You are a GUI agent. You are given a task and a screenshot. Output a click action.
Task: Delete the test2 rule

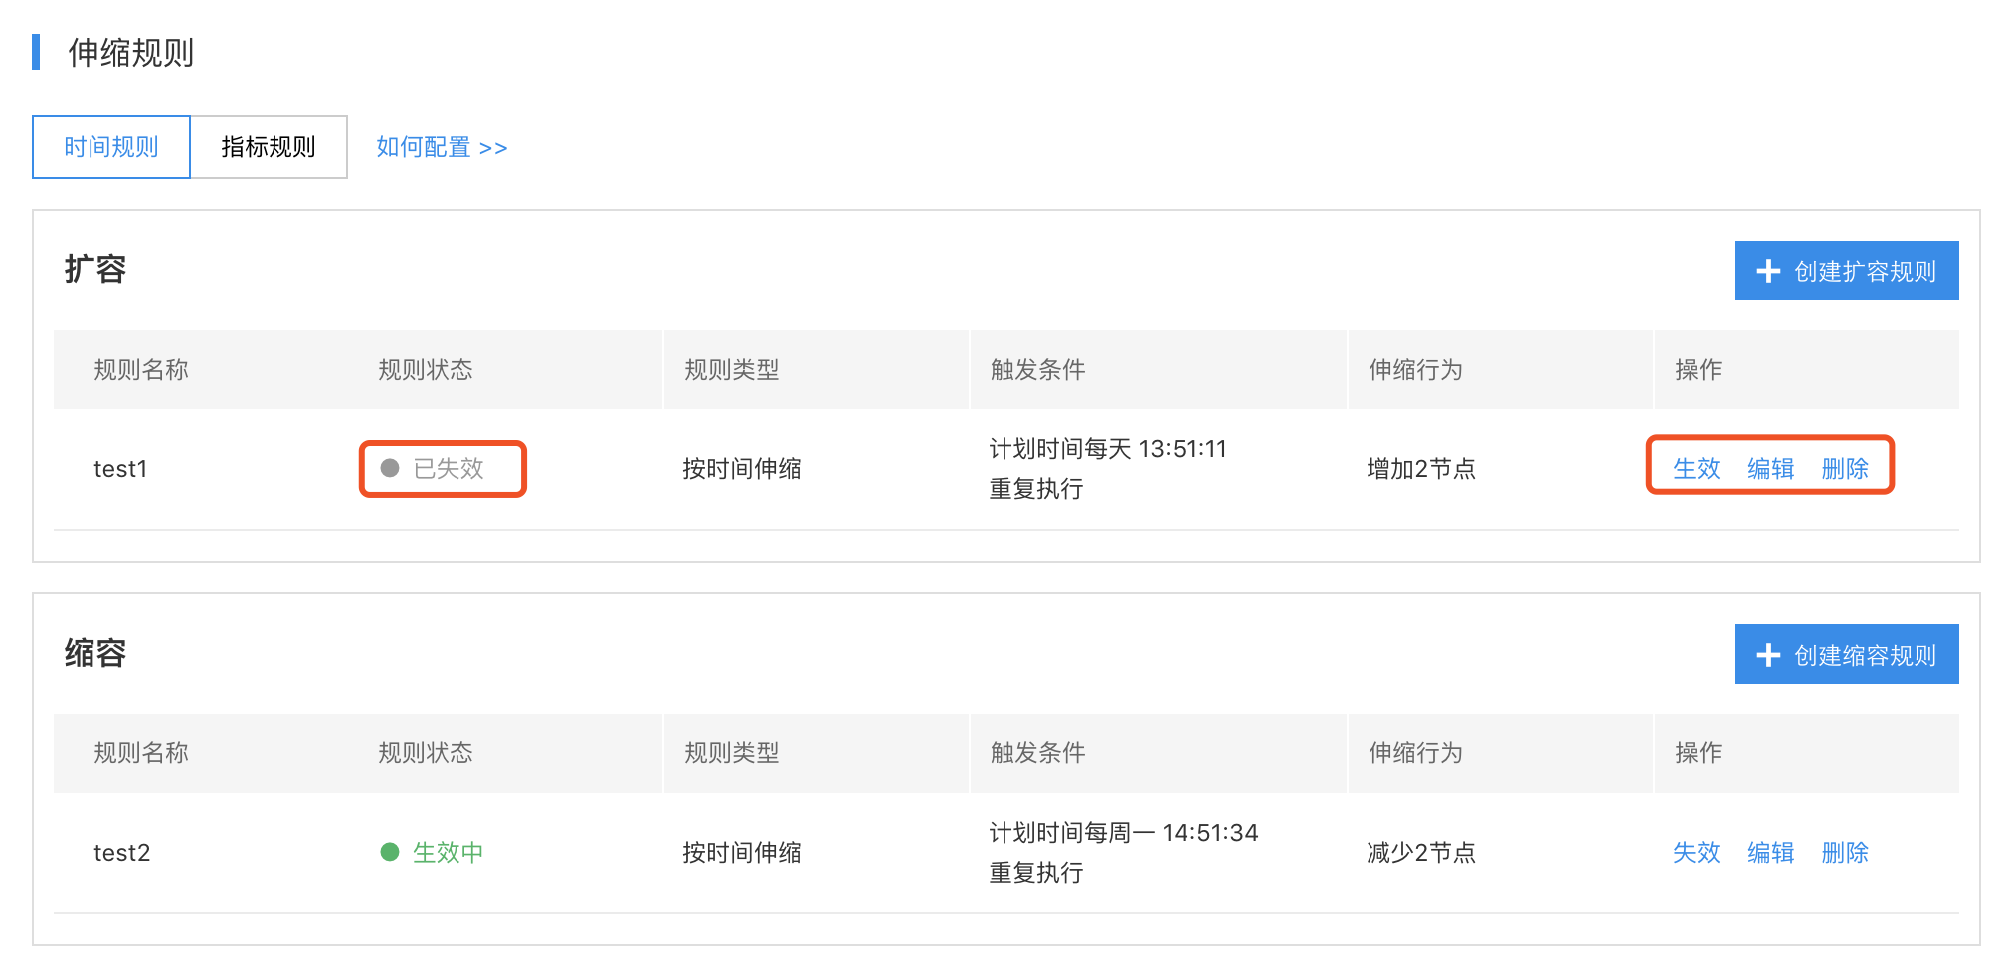coord(1845,852)
